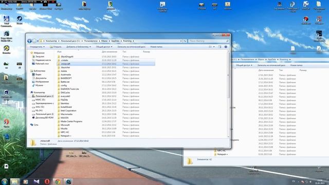Sort by the Тип column header
329x185 pixels.
point(124,51)
